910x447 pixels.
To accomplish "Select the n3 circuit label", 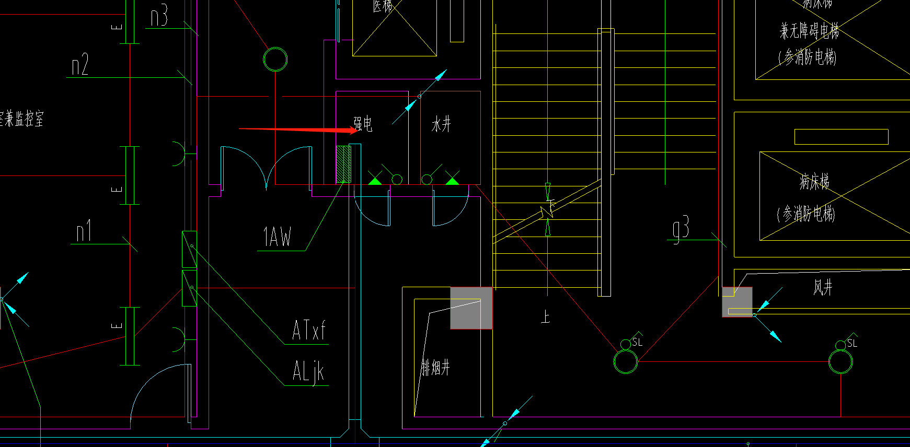I will pos(159,16).
